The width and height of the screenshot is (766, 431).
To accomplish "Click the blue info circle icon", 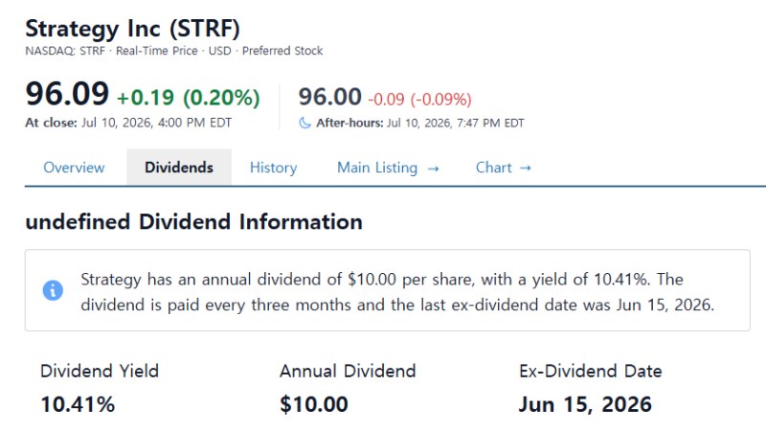I will 53,290.
